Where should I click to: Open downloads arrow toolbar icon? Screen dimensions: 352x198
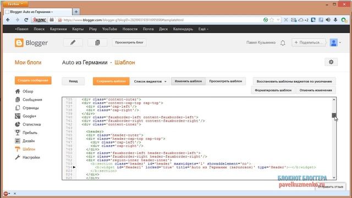[x=335, y=20]
